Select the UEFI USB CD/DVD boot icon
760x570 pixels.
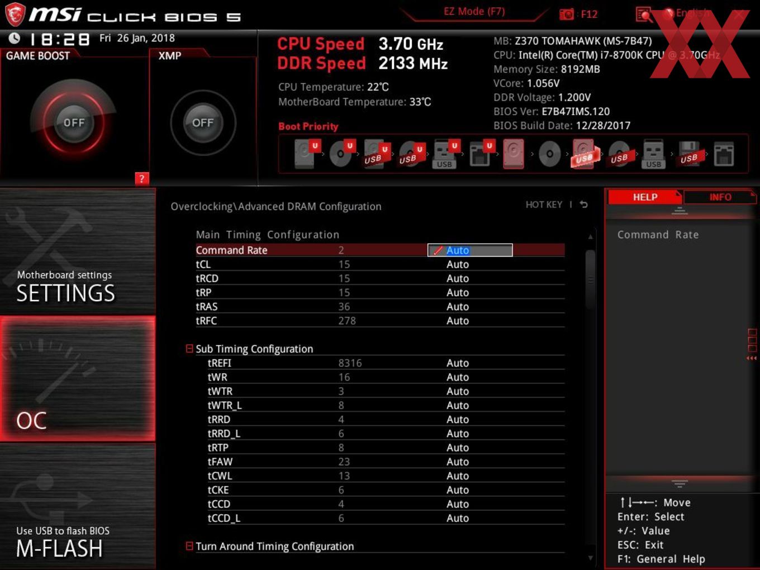tap(411, 154)
